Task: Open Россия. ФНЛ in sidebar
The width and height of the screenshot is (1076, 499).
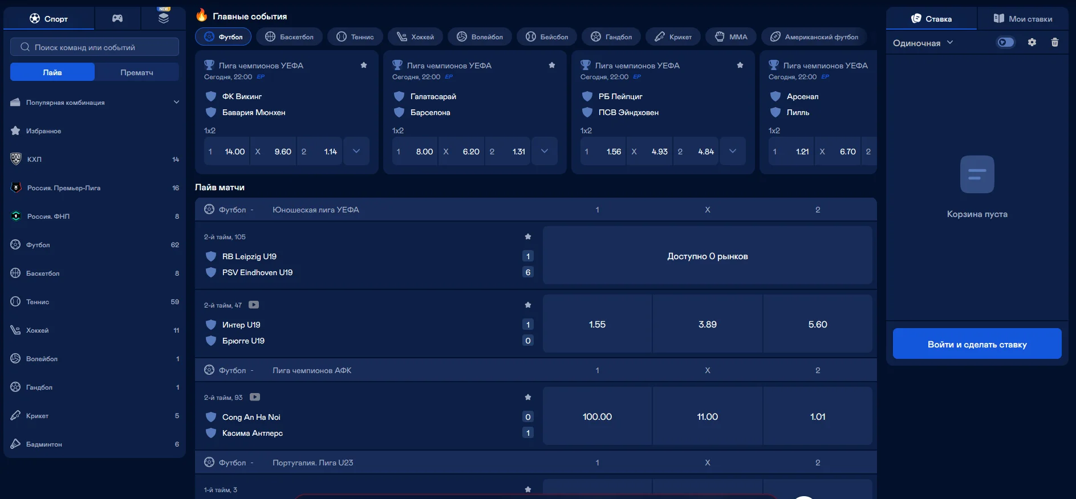Action: pyautogui.click(x=95, y=216)
